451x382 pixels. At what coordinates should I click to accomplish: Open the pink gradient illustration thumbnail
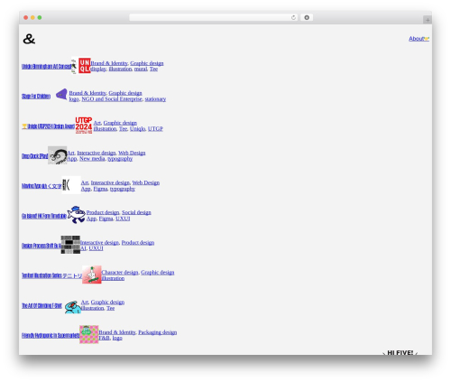(92, 275)
